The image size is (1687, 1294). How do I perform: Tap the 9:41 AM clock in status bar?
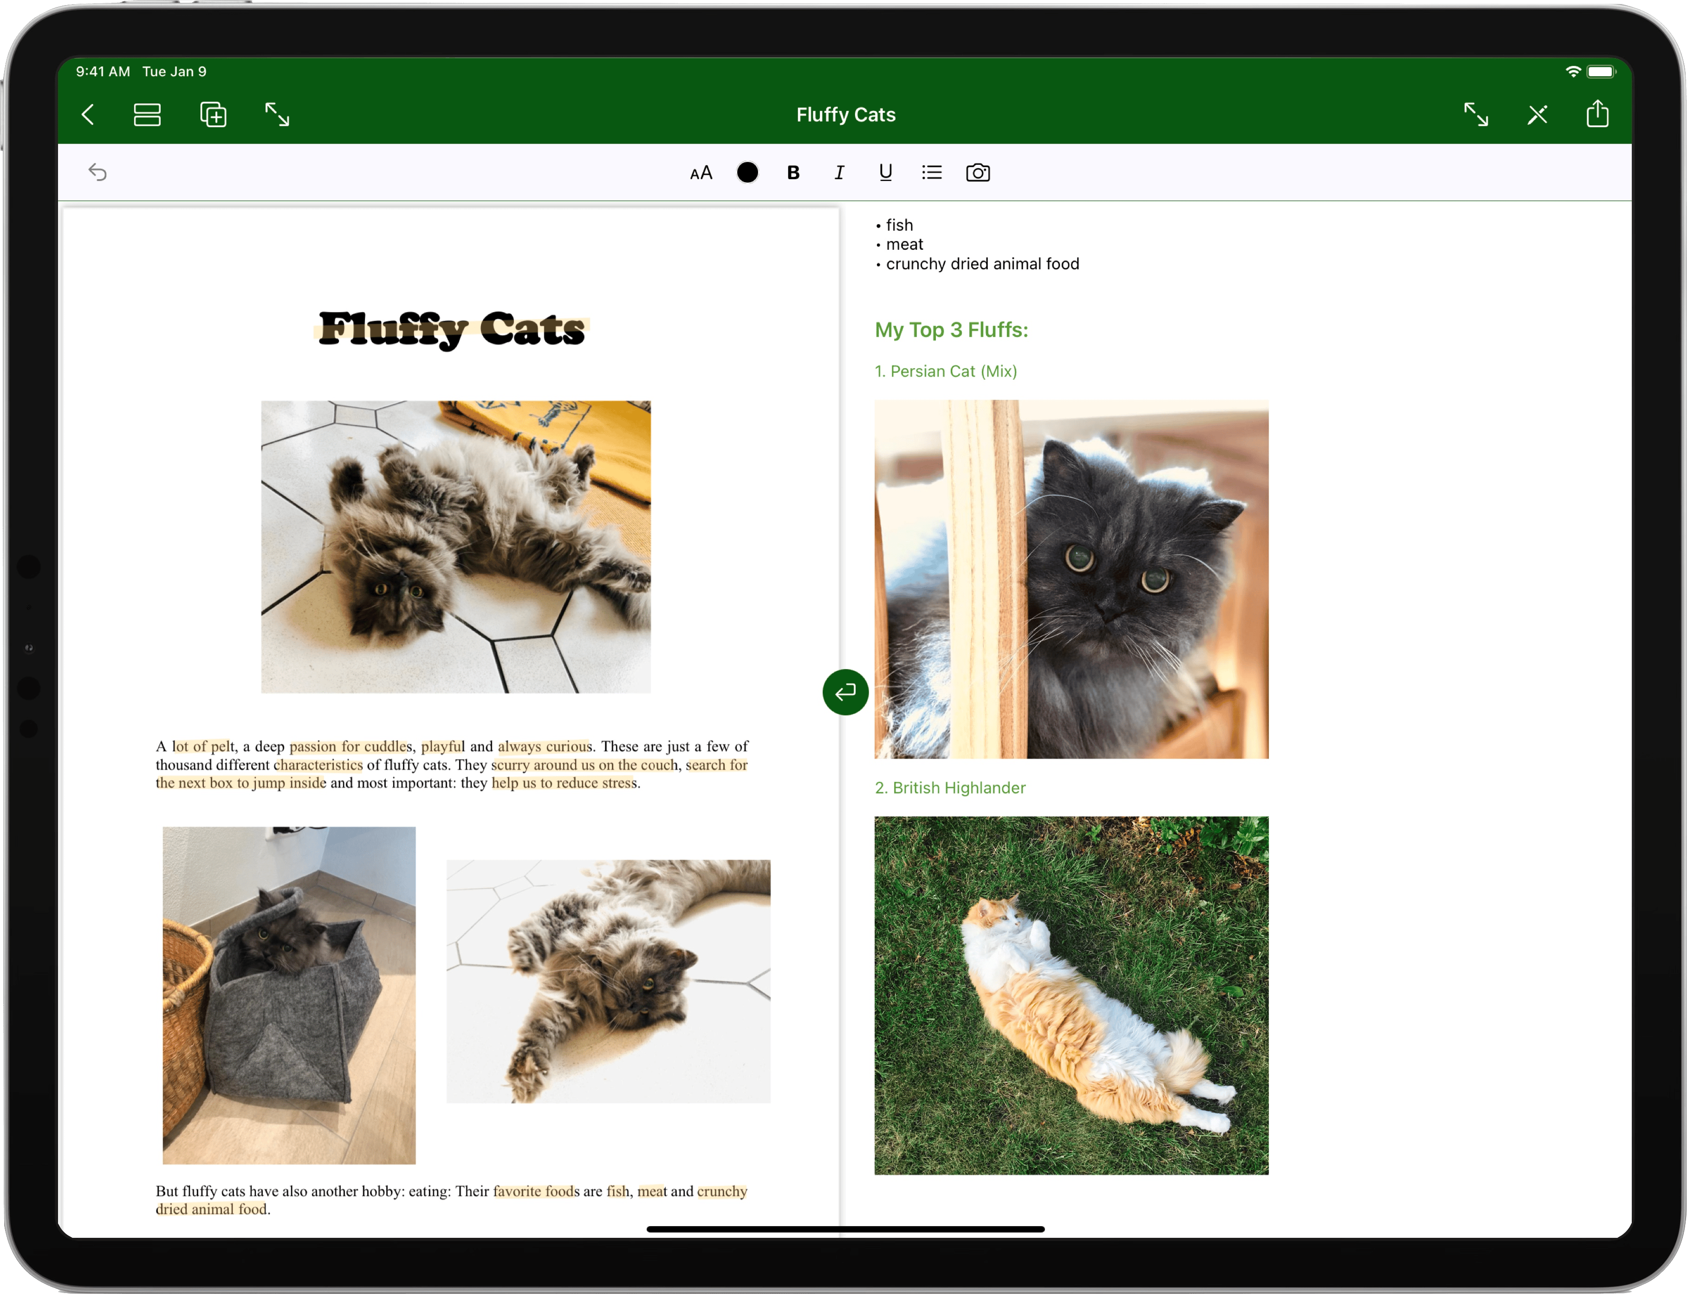coord(103,72)
